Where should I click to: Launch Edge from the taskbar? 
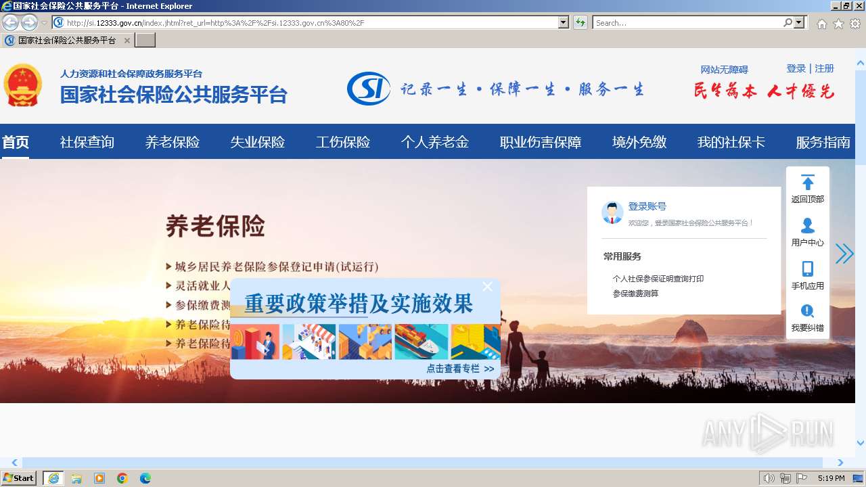click(145, 478)
